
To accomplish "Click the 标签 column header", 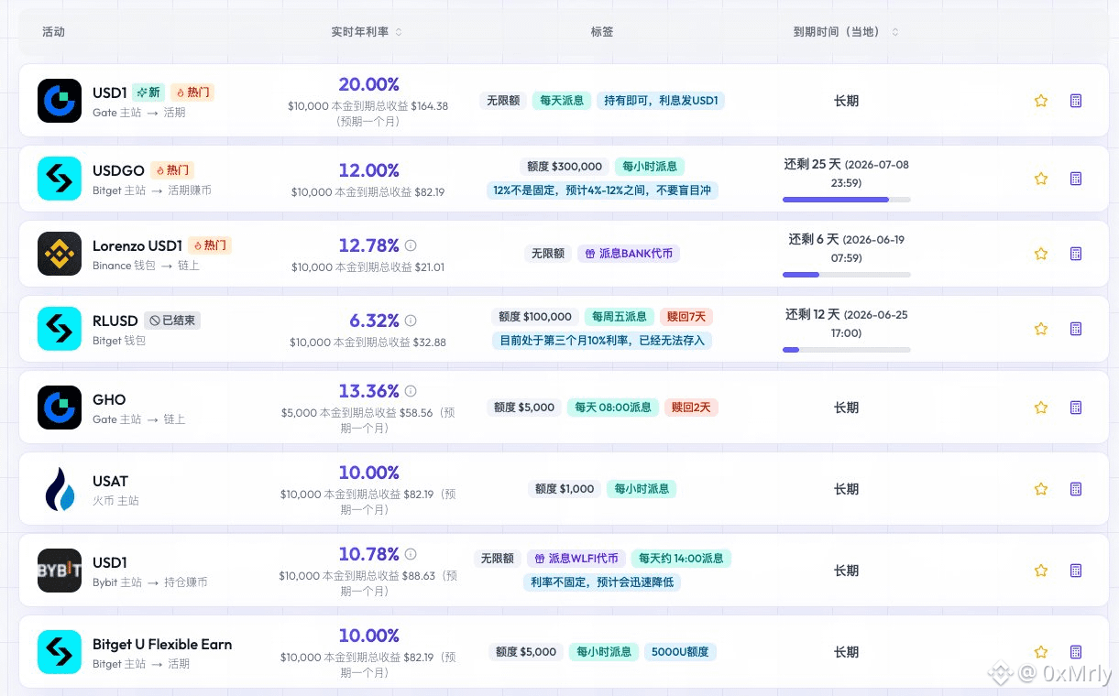I will click(602, 32).
